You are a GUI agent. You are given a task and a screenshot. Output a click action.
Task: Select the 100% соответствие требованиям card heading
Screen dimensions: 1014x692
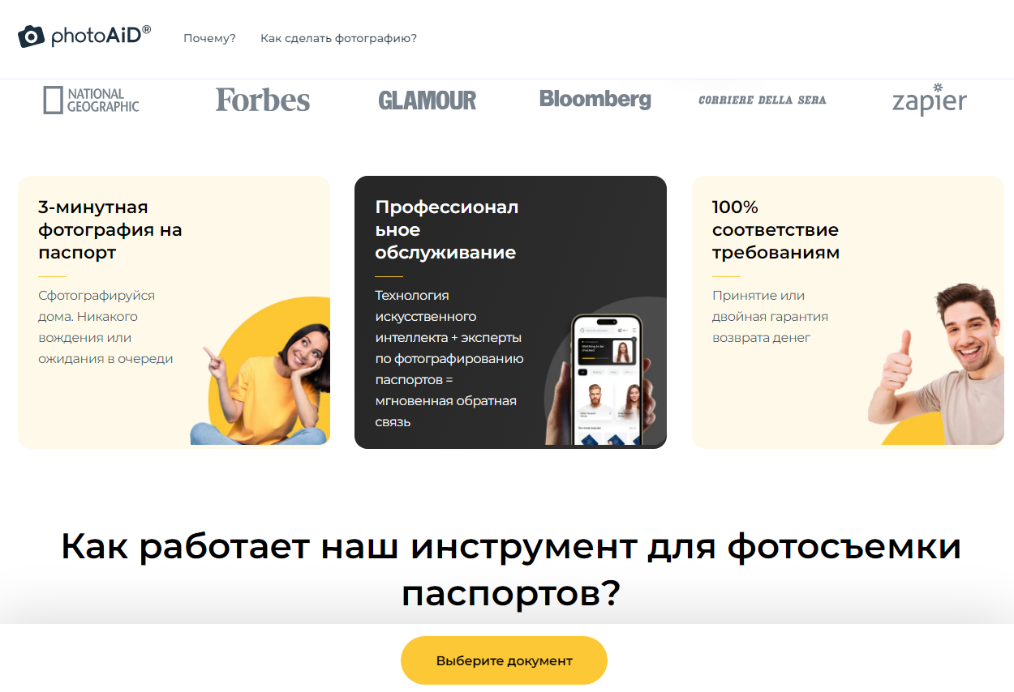pos(776,229)
